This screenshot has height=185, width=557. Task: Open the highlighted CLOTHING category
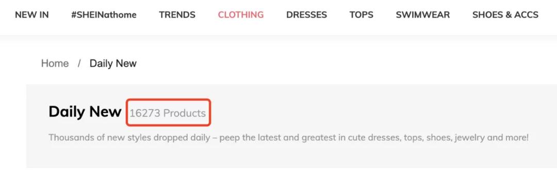[x=241, y=15]
